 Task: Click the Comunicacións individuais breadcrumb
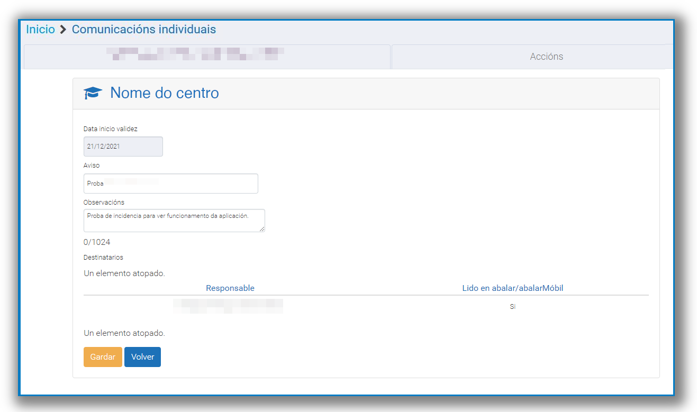click(144, 30)
